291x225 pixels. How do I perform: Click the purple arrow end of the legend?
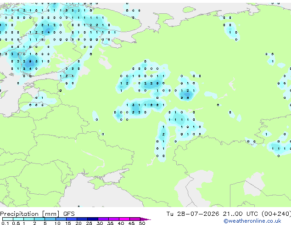145,219
